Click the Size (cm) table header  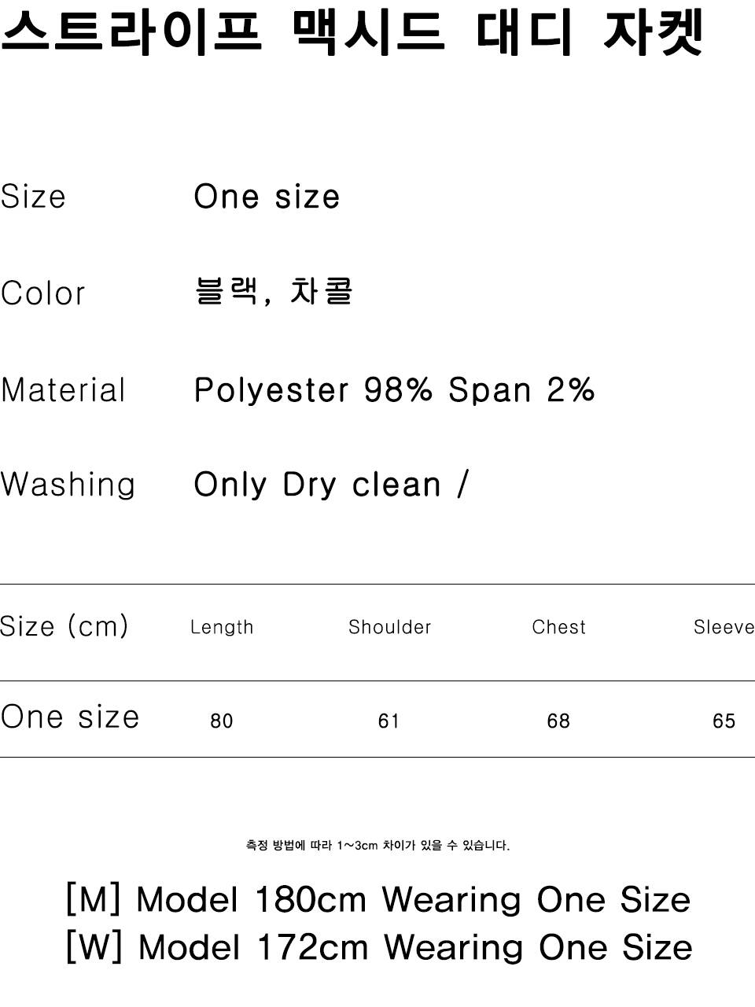tap(64, 626)
